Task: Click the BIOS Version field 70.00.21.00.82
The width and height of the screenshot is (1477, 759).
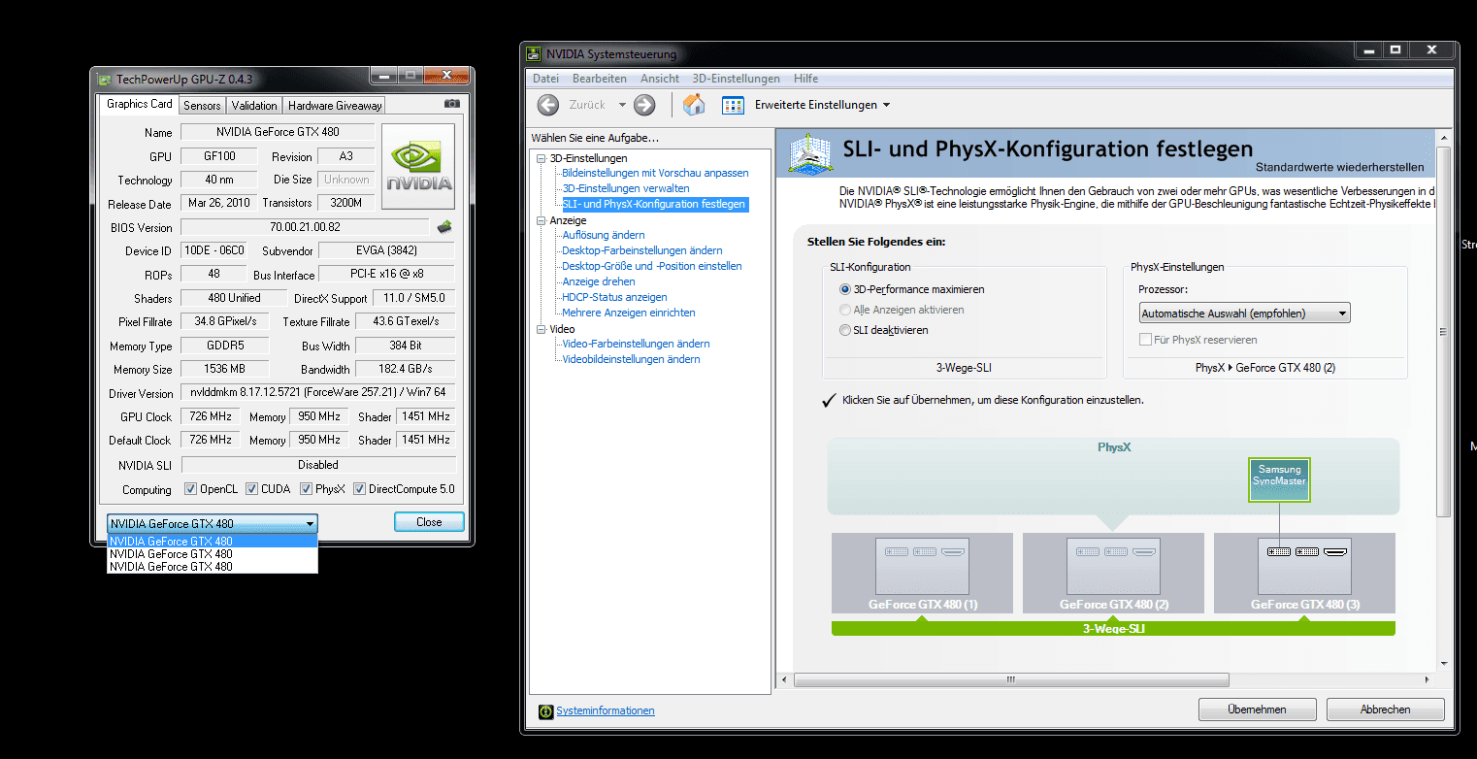Action: [306, 227]
